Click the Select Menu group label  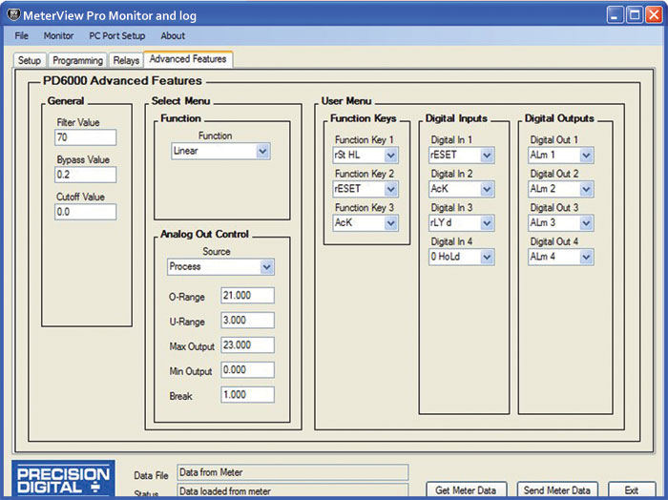click(x=180, y=101)
